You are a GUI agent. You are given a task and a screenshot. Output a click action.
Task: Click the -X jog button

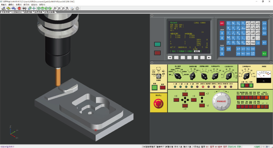(x=193, y=100)
